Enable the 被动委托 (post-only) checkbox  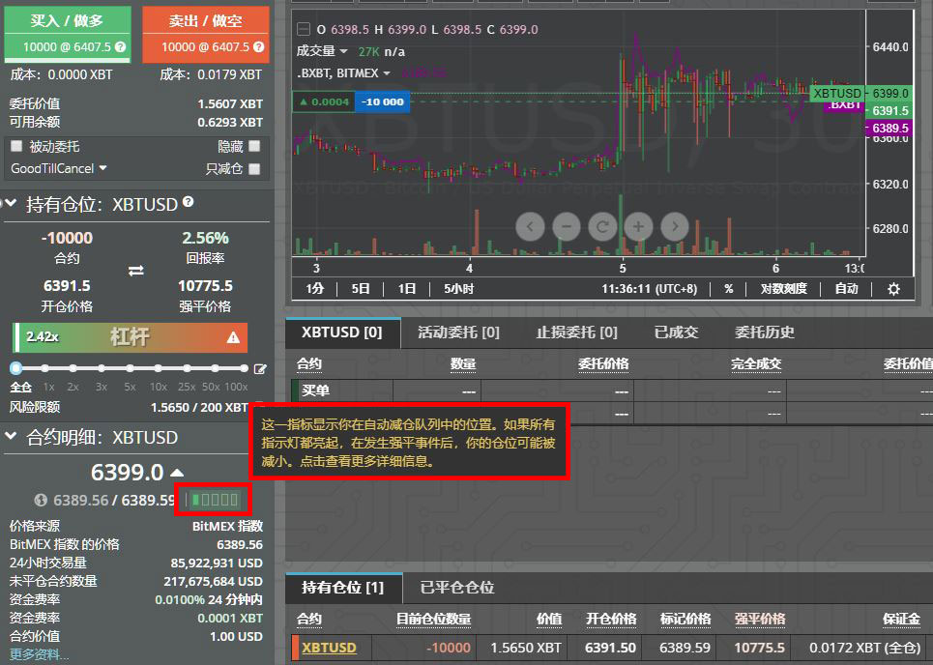pos(16,146)
